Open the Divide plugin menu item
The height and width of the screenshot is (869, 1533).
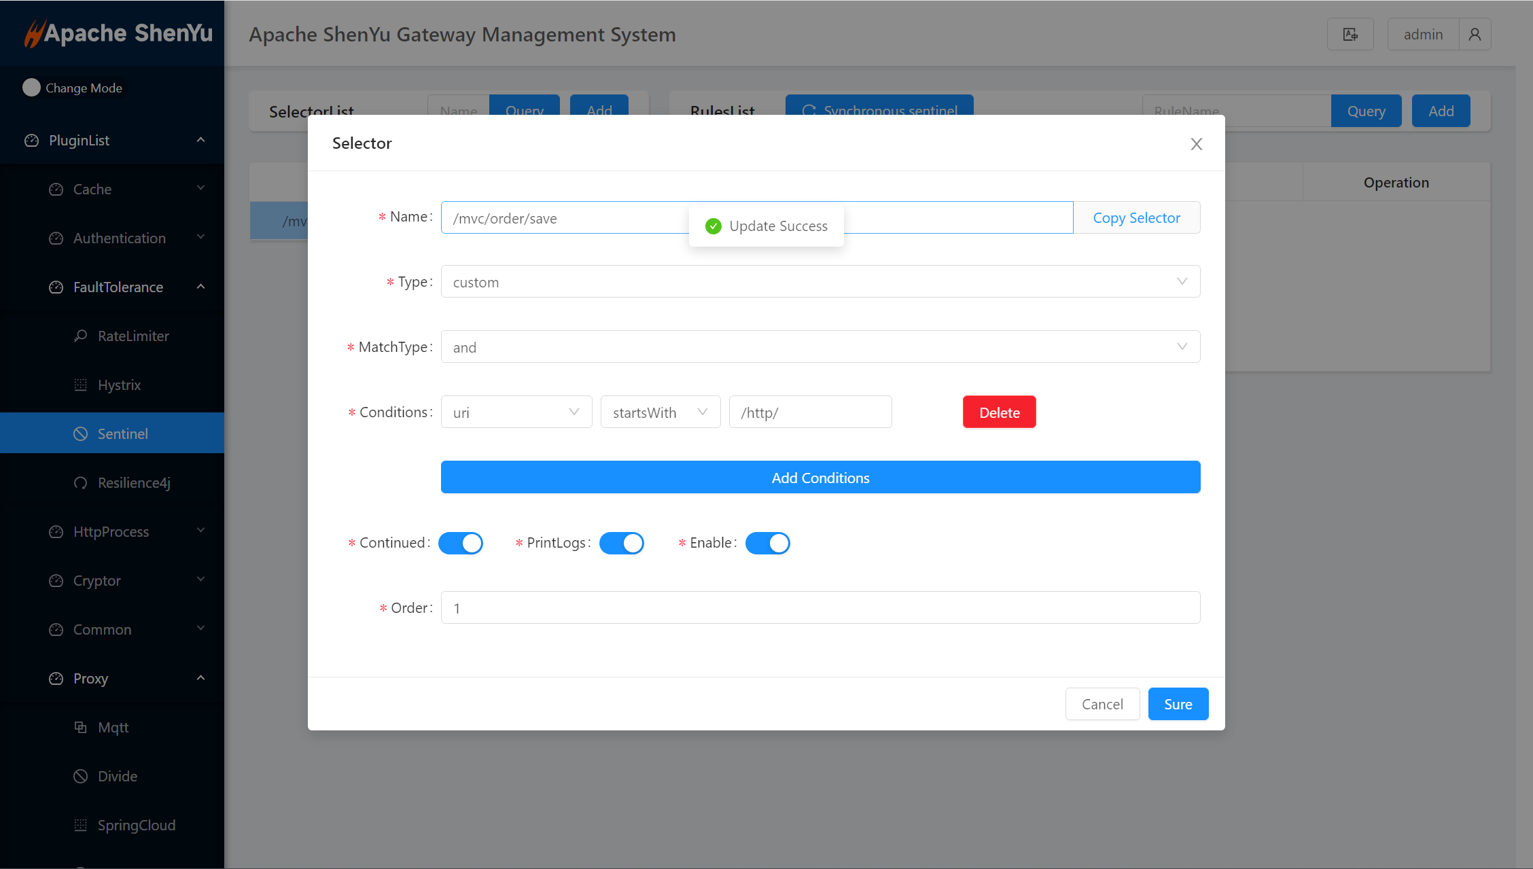118,776
